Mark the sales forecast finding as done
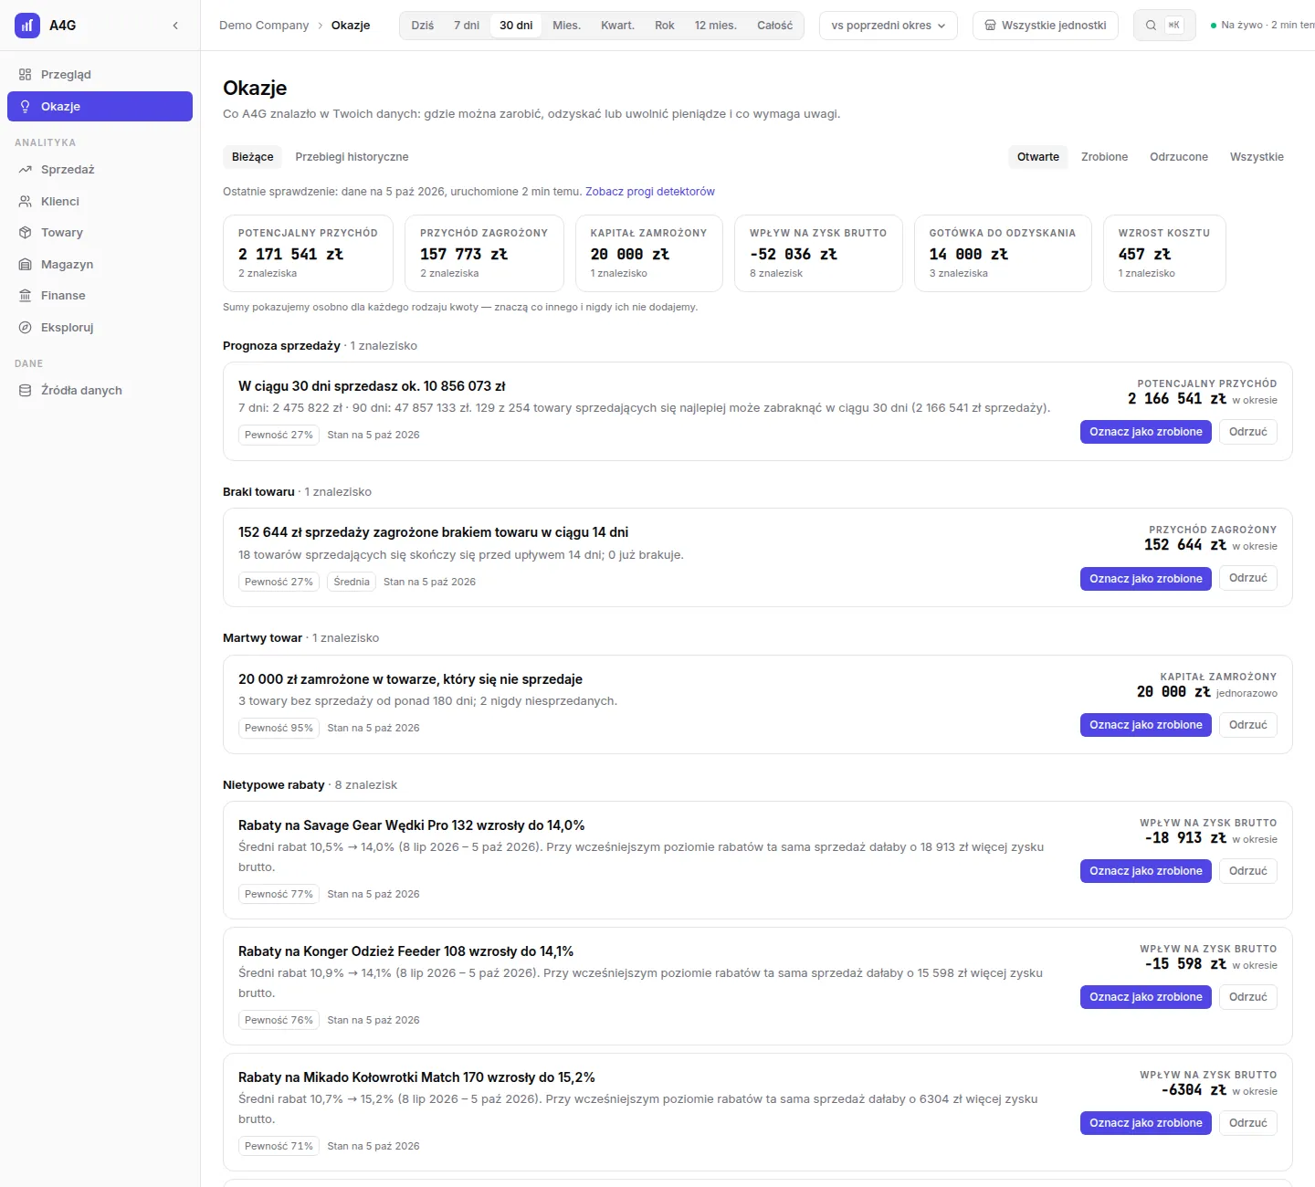 click(1145, 432)
